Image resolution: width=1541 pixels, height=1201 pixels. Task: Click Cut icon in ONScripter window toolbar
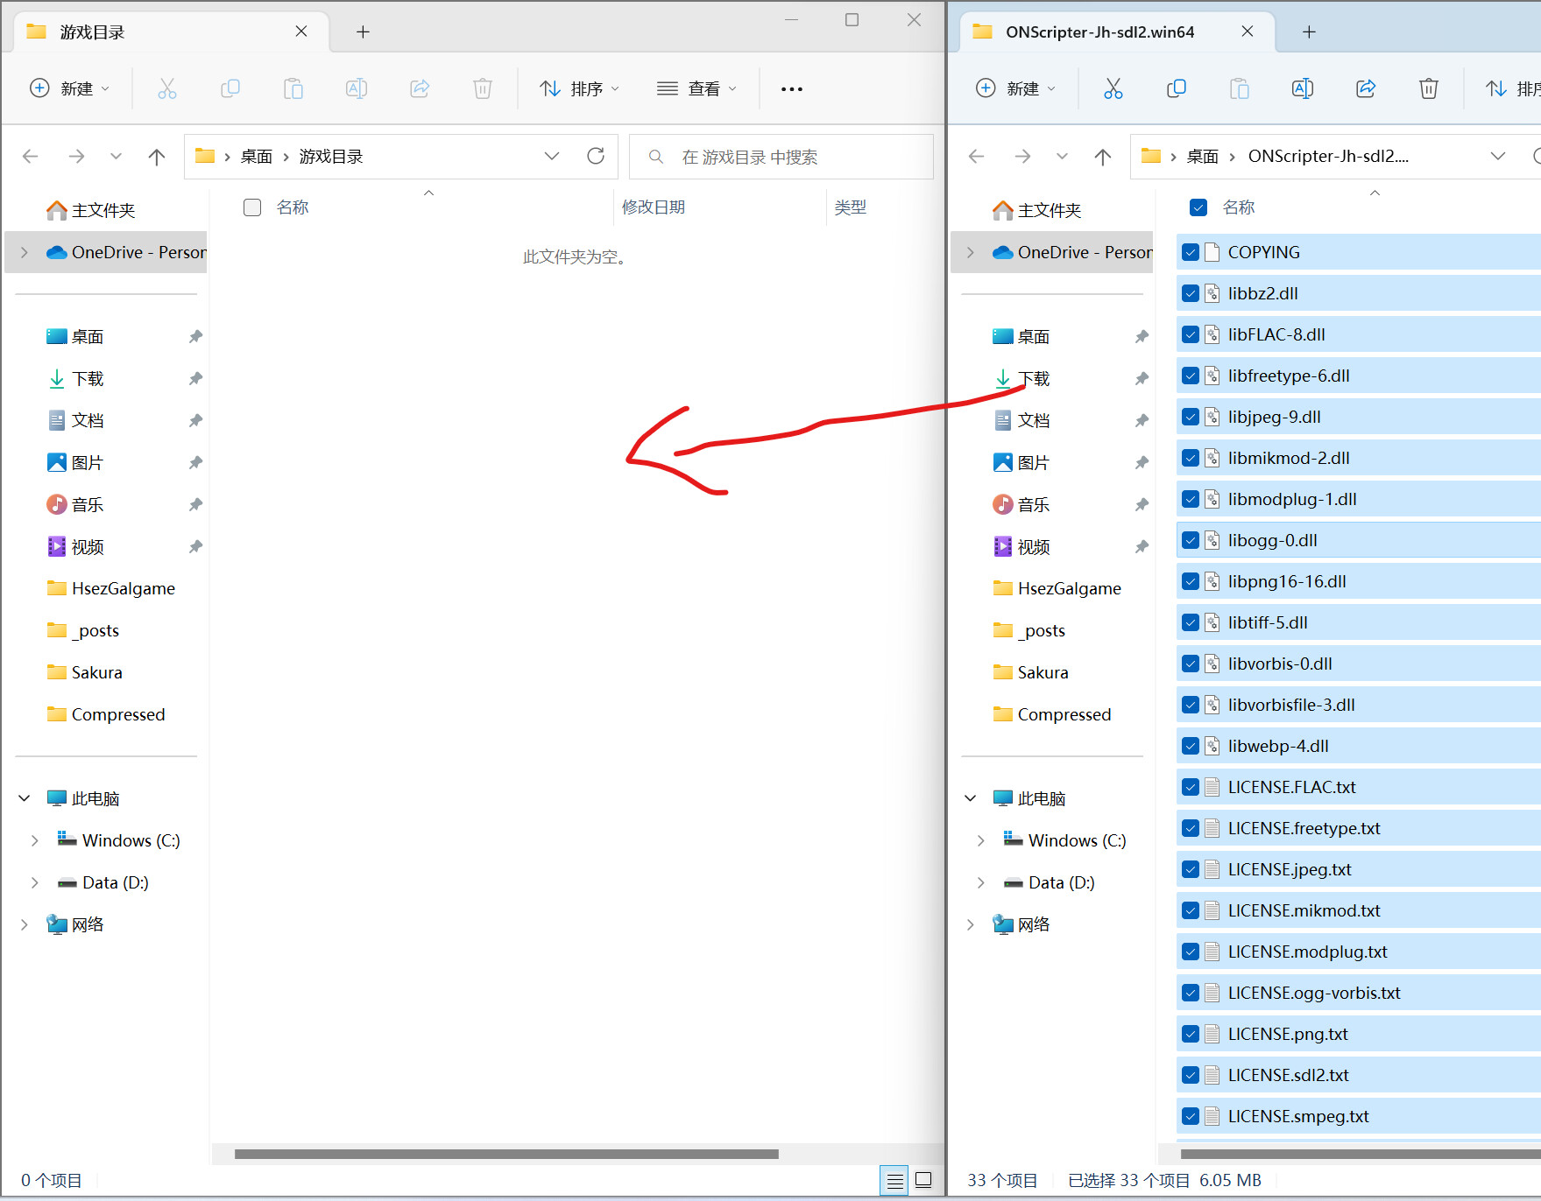point(1113,88)
